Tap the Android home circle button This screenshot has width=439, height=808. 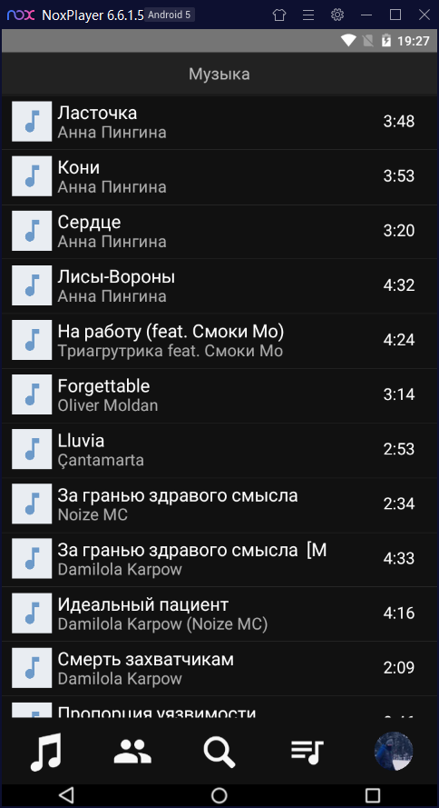219,794
